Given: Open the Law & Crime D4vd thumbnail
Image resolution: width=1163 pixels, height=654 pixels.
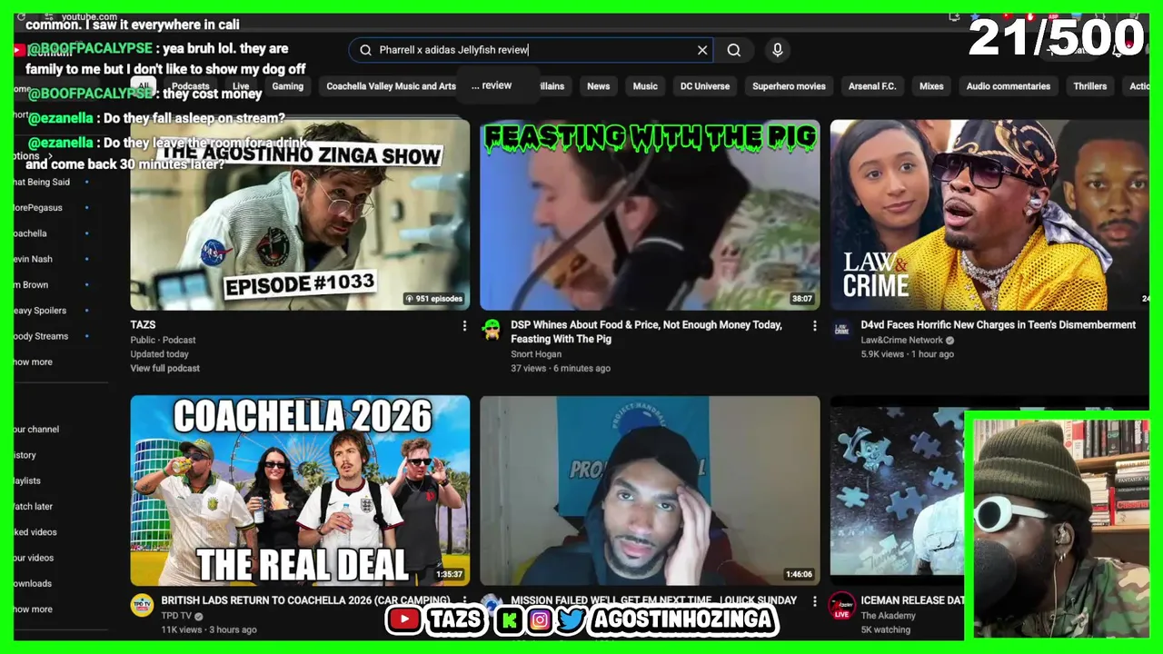Looking at the screenshot, I should [989, 214].
